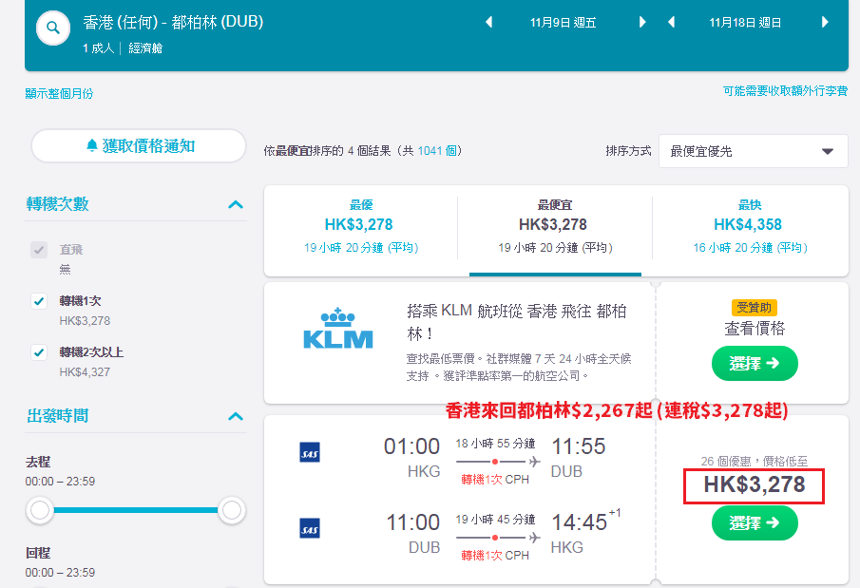860x588 pixels.
Task: Click the left handle of 去程 slider
Action: (40, 510)
